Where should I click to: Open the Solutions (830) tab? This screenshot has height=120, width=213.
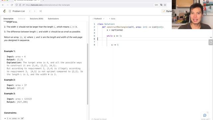coord(37,19)
